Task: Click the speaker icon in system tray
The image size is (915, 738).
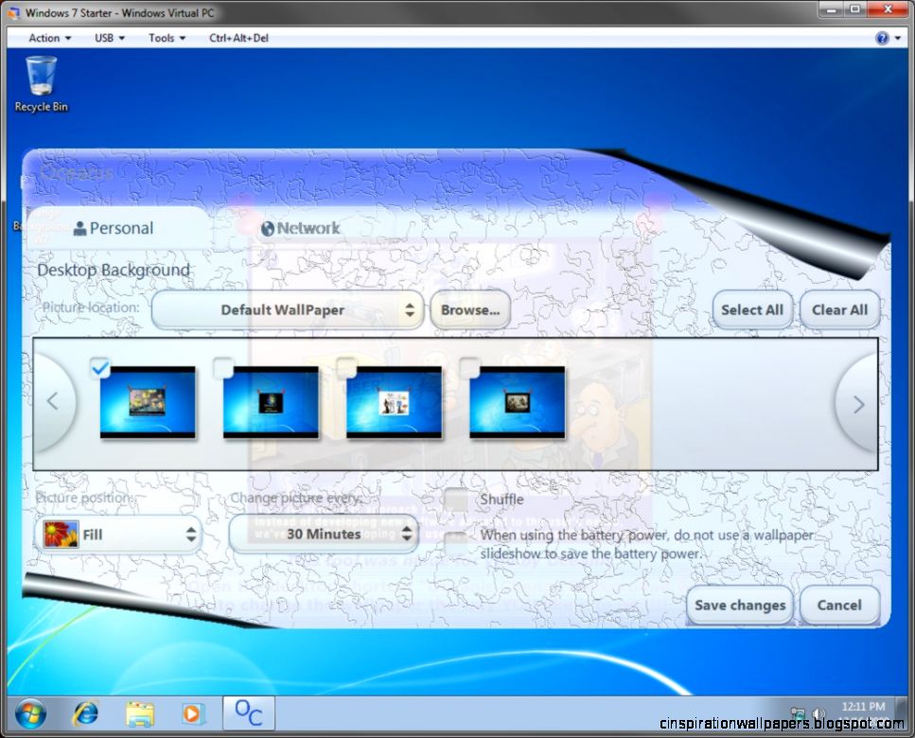Action: tap(819, 712)
